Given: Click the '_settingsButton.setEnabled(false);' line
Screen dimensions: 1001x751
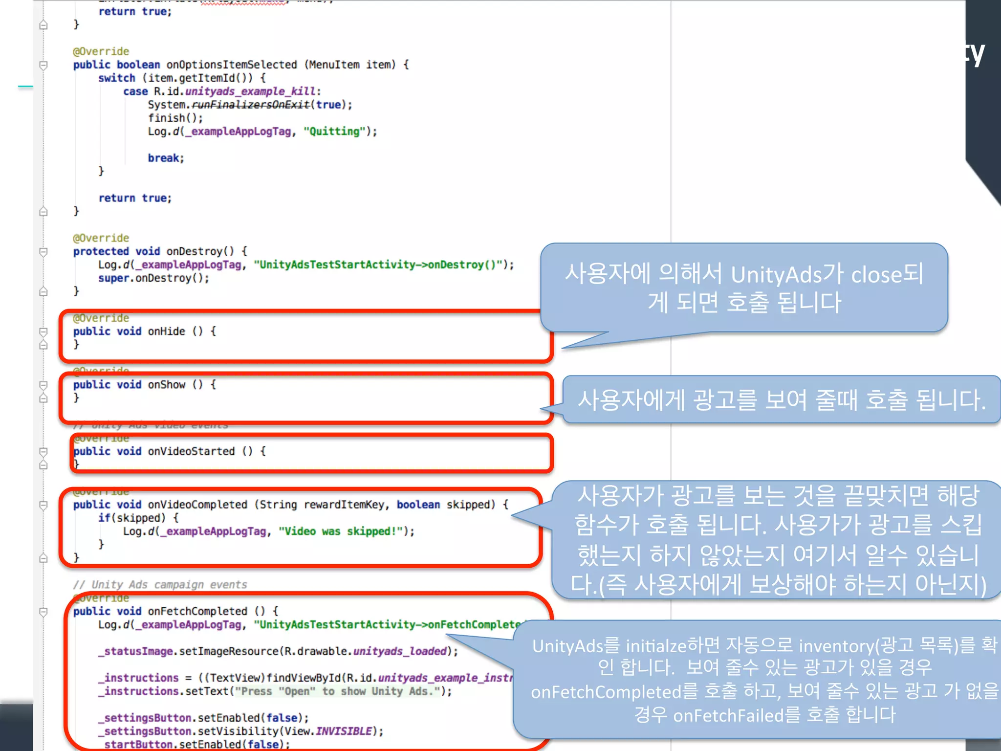Looking at the screenshot, I should click(x=203, y=718).
